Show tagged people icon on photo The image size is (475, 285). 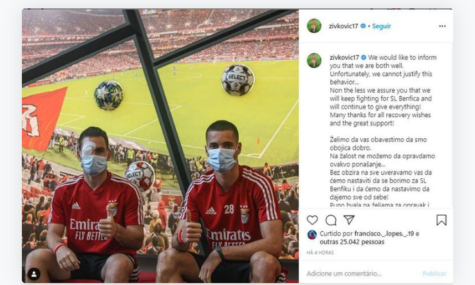click(34, 274)
